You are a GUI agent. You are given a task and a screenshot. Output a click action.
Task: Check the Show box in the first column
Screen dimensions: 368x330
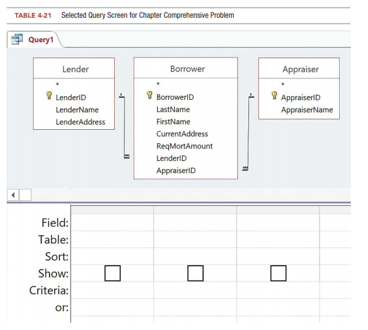(112, 273)
